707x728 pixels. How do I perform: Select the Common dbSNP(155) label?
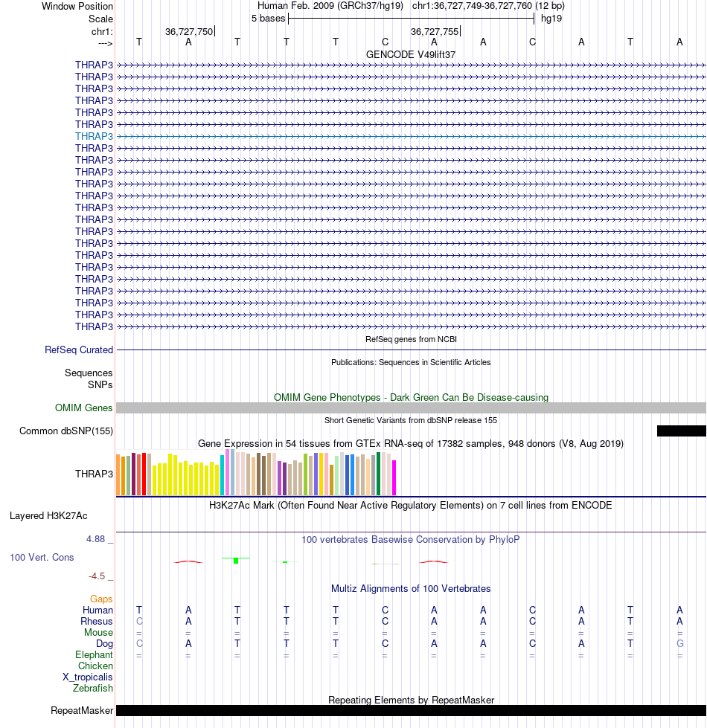pyautogui.click(x=66, y=431)
